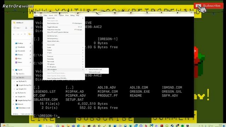
Task: Unpin Desktop using its pin icon
Action: tap(30, 43)
